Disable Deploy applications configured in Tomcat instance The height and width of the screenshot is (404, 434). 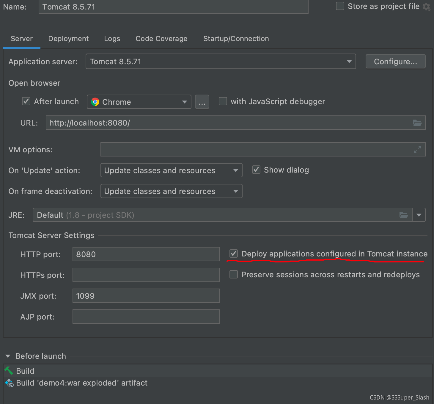[234, 253]
